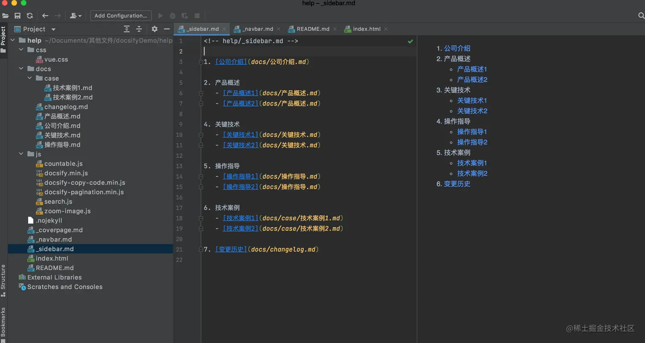Click the Expand All icon in Project panel

pos(127,29)
